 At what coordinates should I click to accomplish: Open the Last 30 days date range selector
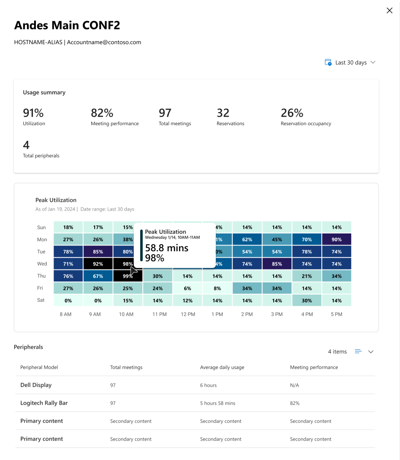pyautogui.click(x=350, y=62)
